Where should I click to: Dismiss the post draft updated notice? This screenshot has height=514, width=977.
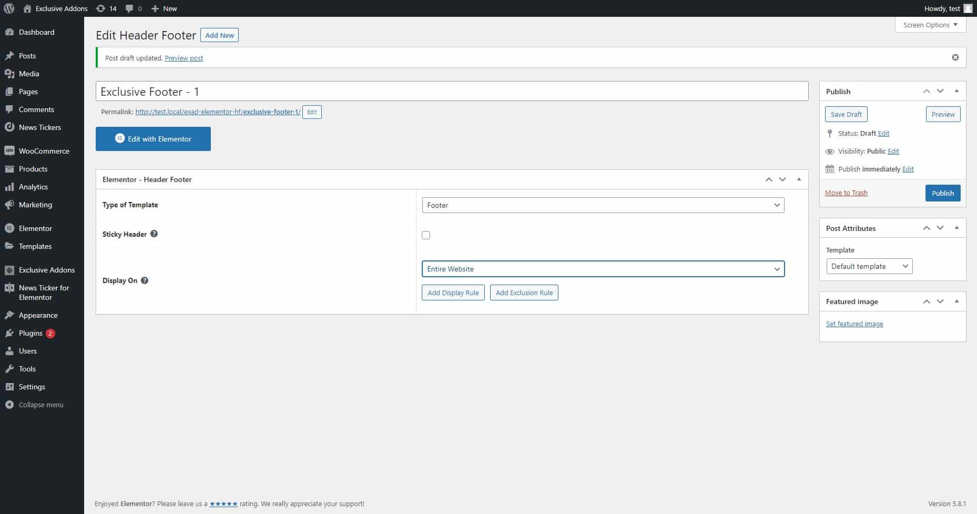click(x=955, y=57)
